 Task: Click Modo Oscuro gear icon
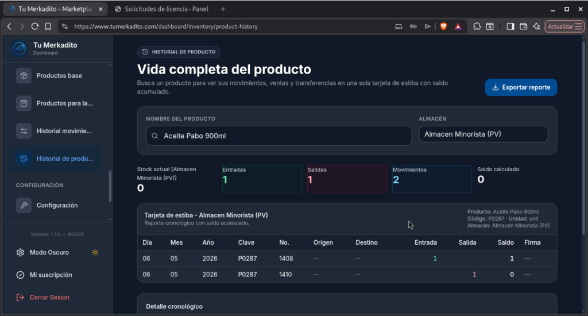[20, 253]
